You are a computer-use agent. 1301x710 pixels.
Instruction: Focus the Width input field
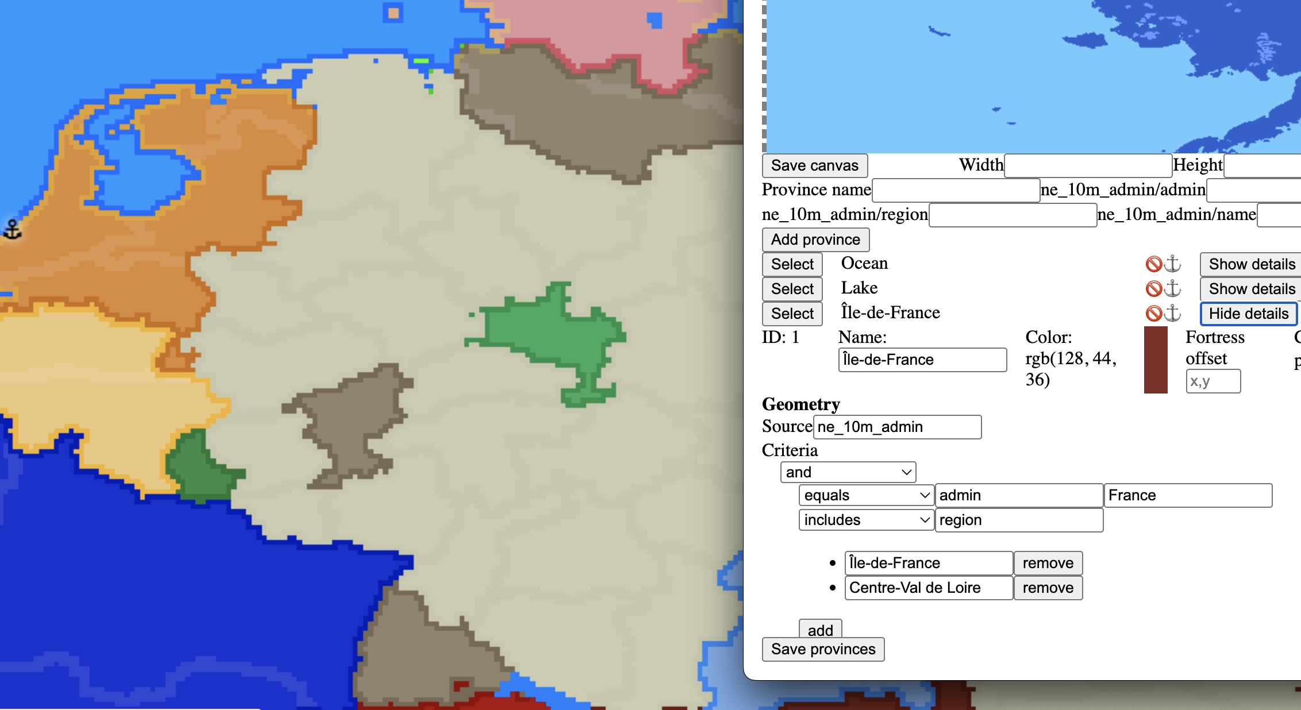point(1088,165)
